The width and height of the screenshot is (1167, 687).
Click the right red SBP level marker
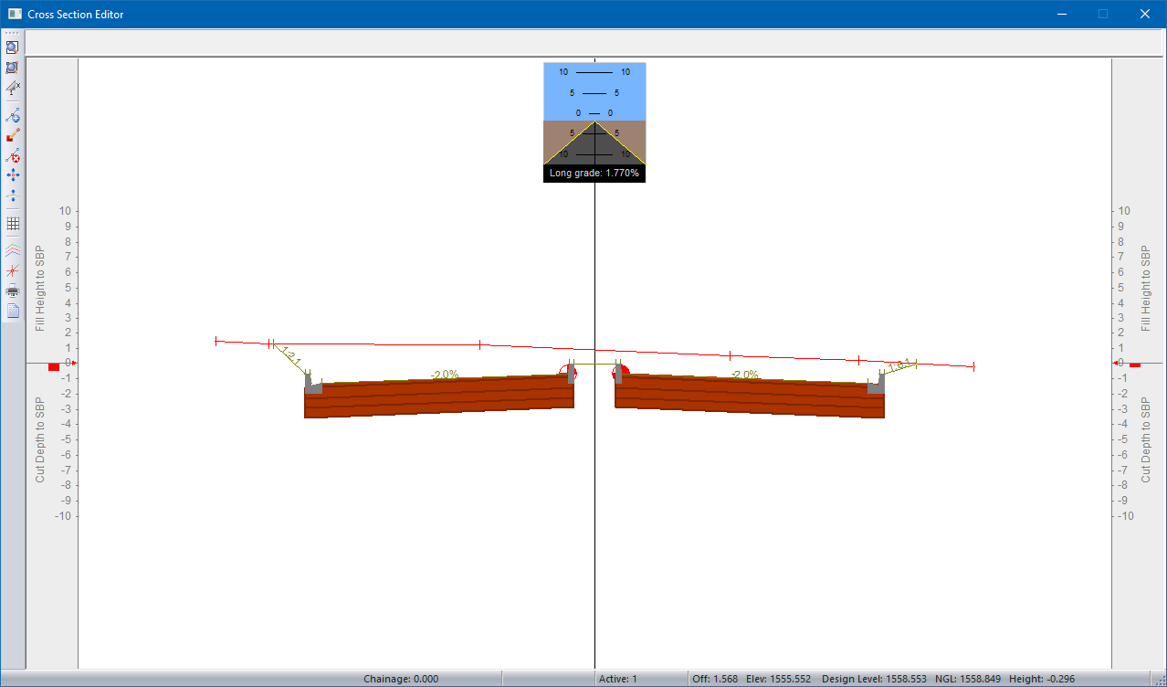pyautogui.click(x=1135, y=365)
